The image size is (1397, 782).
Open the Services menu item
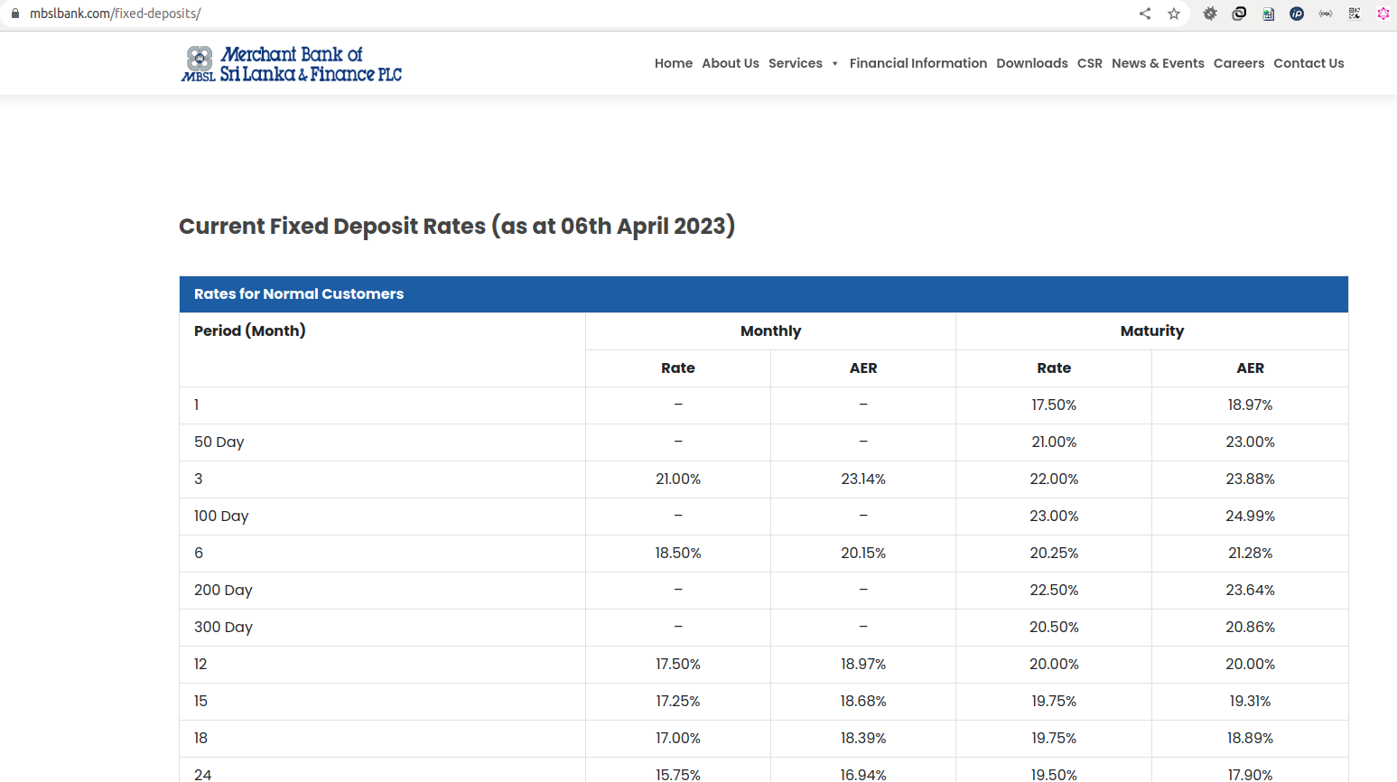click(796, 63)
